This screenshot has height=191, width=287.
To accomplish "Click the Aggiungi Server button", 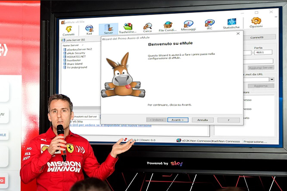I will coord(261,68).
